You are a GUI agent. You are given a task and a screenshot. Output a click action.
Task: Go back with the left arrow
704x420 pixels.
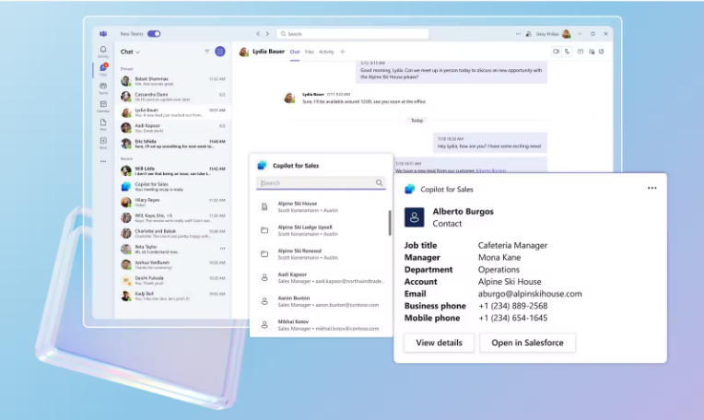(258, 34)
